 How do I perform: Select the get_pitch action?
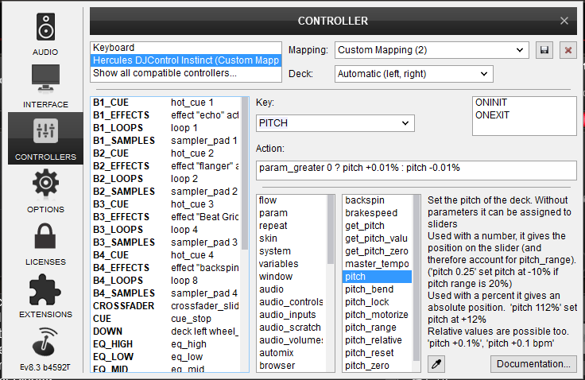click(x=378, y=226)
